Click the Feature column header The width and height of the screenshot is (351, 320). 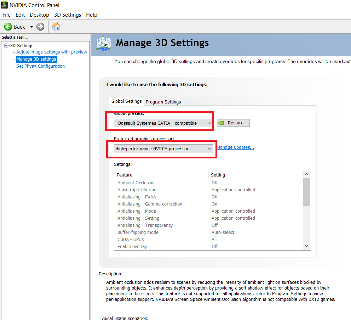point(162,175)
